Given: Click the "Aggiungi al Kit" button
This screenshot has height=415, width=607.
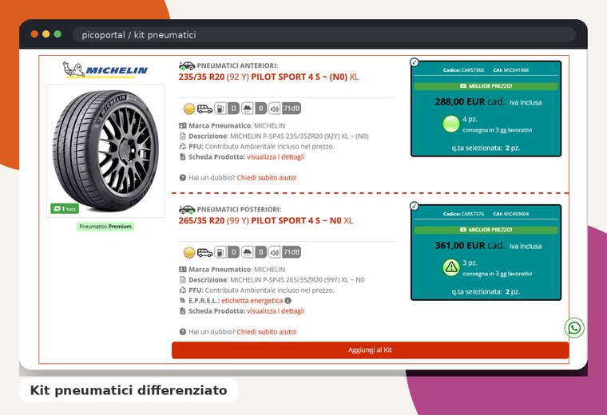Looking at the screenshot, I should coord(370,350).
